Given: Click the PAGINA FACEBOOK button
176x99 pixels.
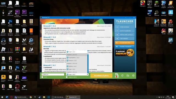Looking at the screenshot, I should click(125, 46).
